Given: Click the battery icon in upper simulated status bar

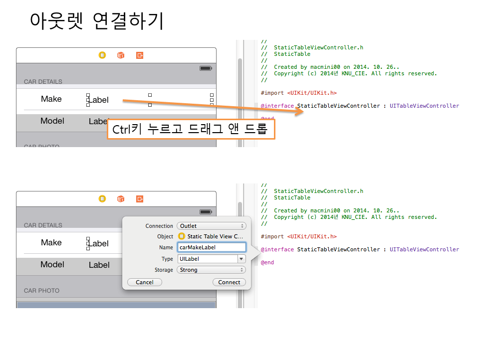Looking at the screenshot, I should pyautogui.click(x=205, y=68).
